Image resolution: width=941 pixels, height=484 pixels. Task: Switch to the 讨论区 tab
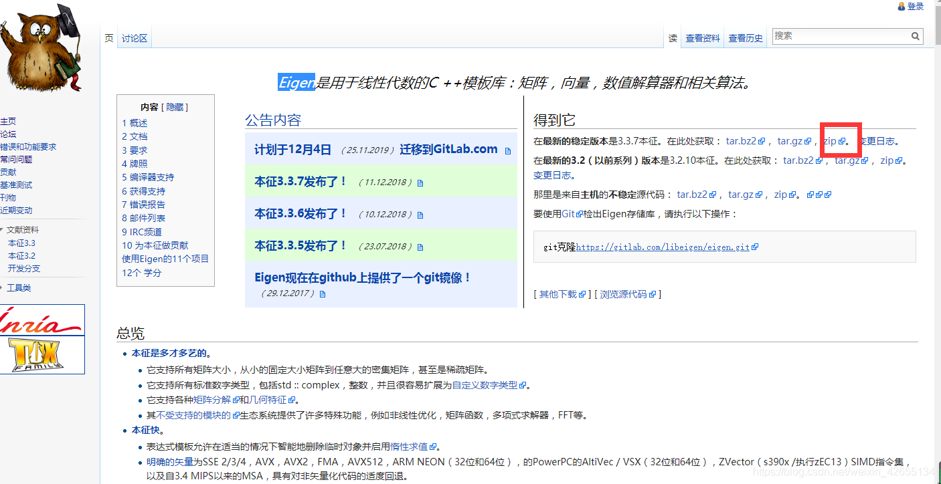pyautogui.click(x=134, y=37)
